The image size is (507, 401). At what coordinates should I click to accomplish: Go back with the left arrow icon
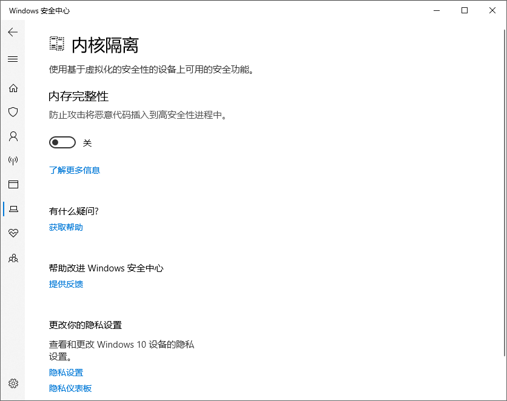[x=13, y=32]
